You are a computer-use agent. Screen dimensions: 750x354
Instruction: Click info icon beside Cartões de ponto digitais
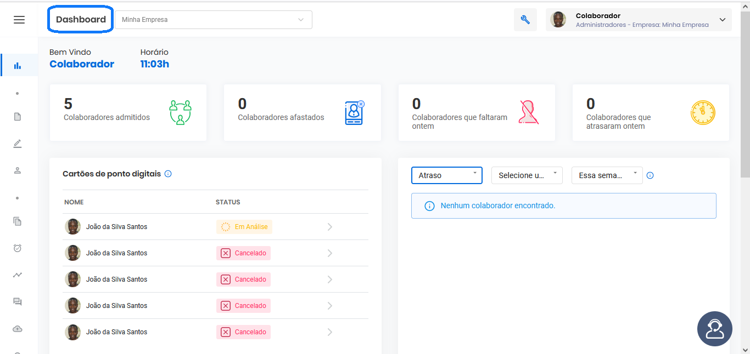168,174
